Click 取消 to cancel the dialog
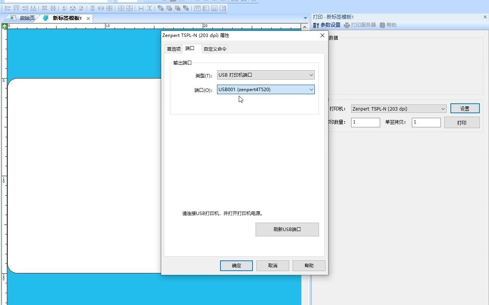 pyautogui.click(x=273, y=266)
